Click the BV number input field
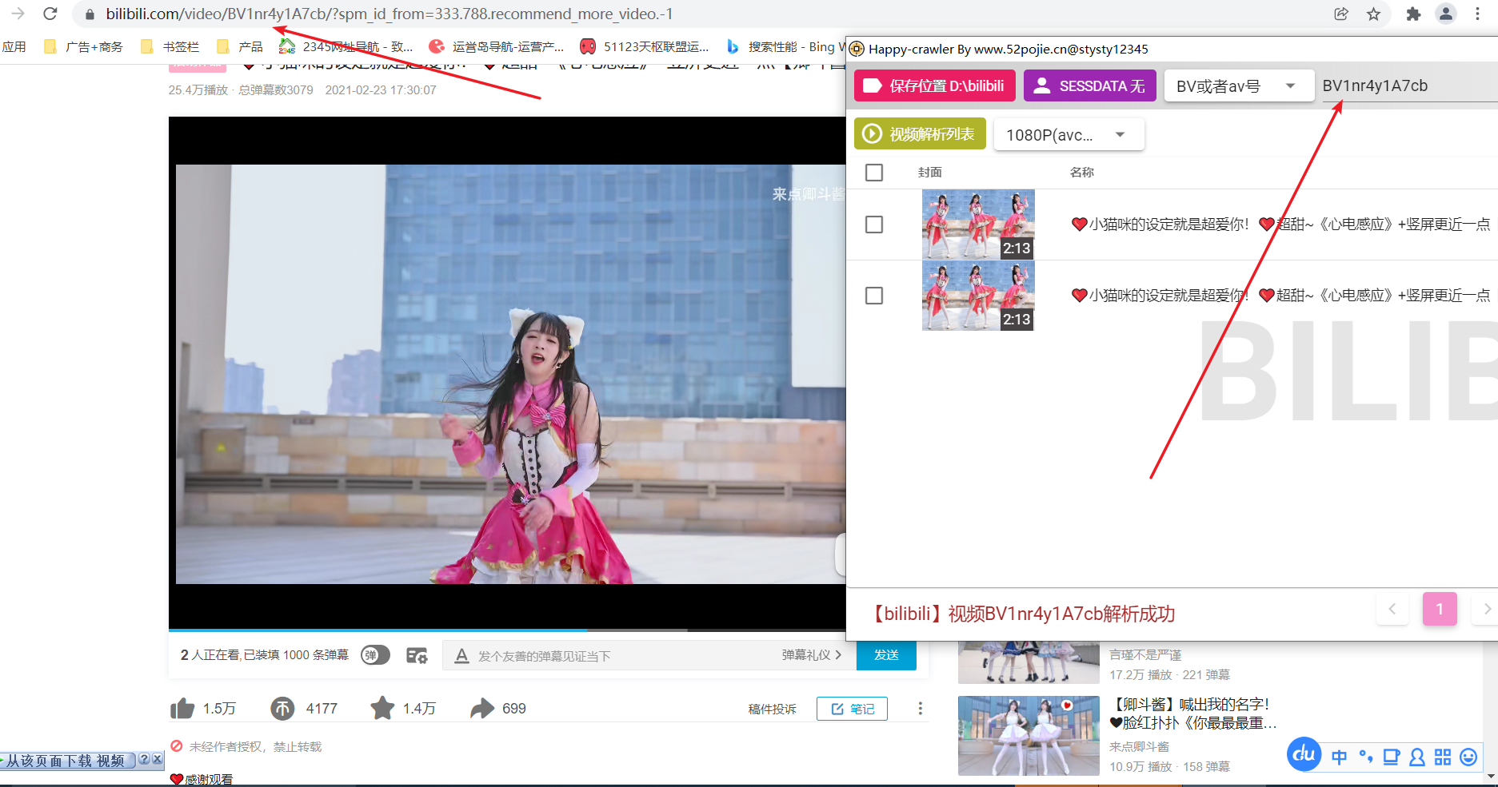The image size is (1498, 787). [1404, 86]
